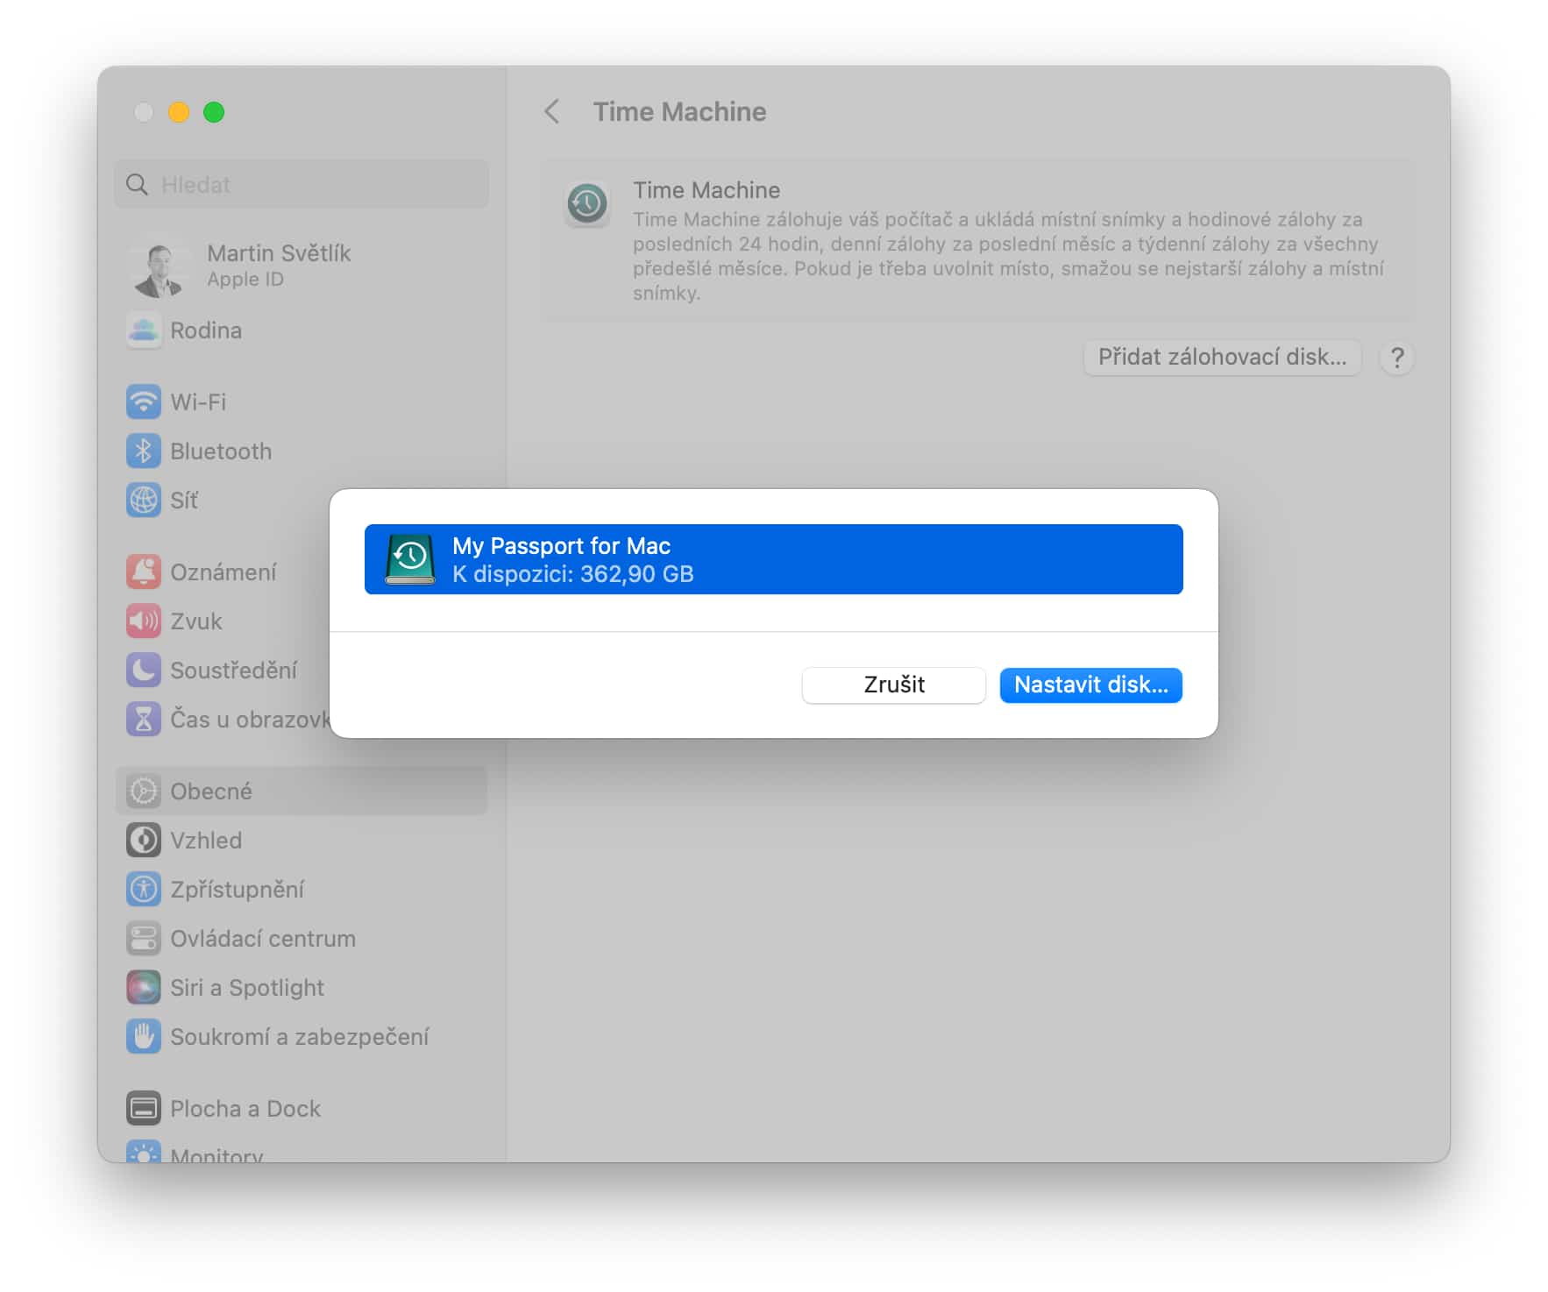Select Obecné in the sidebar
The height and width of the screenshot is (1292, 1548).
tap(302, 792)
